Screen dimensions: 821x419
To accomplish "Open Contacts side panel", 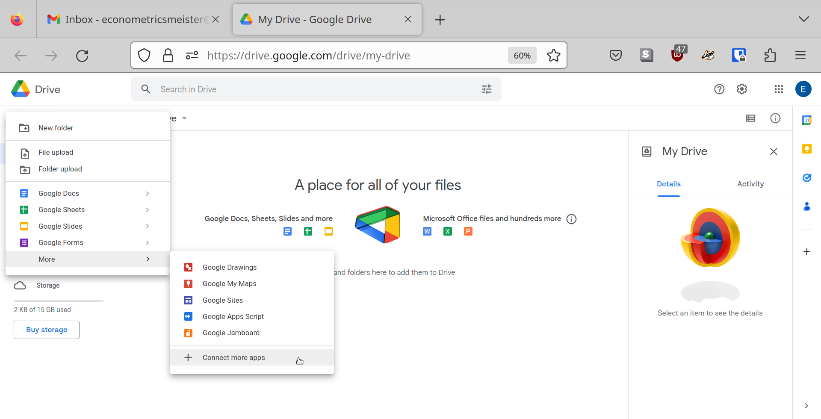I will pos(807,207).
